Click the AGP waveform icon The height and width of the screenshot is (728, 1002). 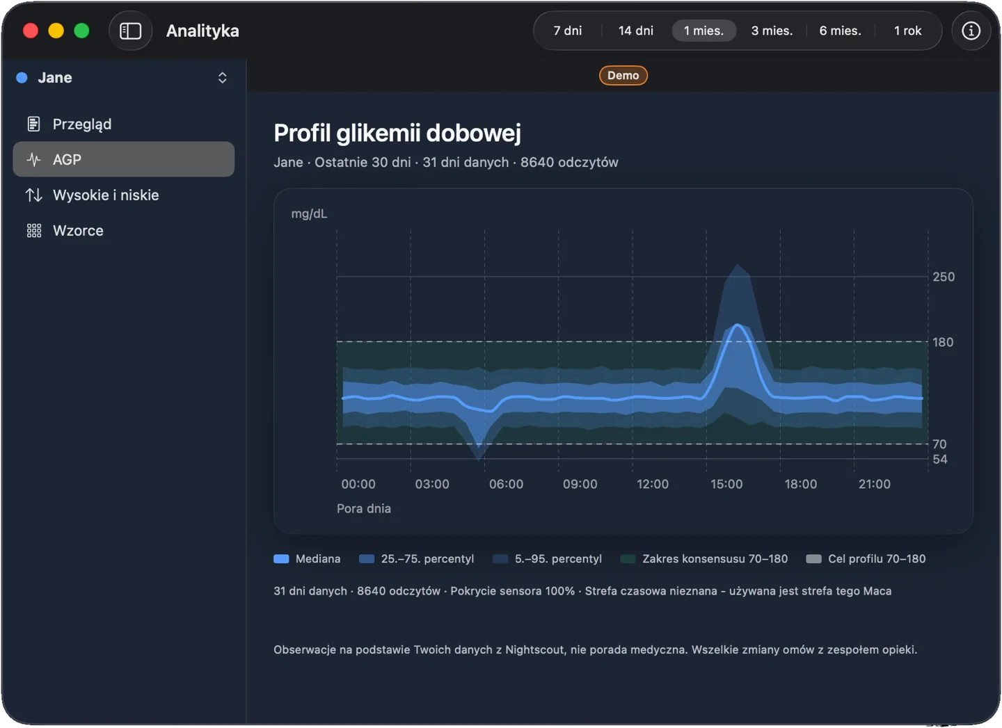[33, 160]
